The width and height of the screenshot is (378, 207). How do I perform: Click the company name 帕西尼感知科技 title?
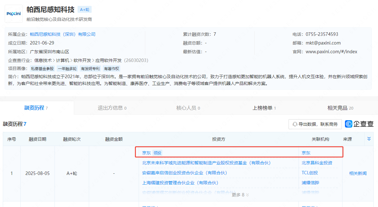pyautogui.click(x=50, y=10)
